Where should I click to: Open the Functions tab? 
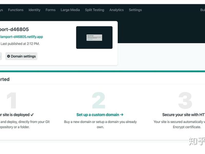point(16,10)
